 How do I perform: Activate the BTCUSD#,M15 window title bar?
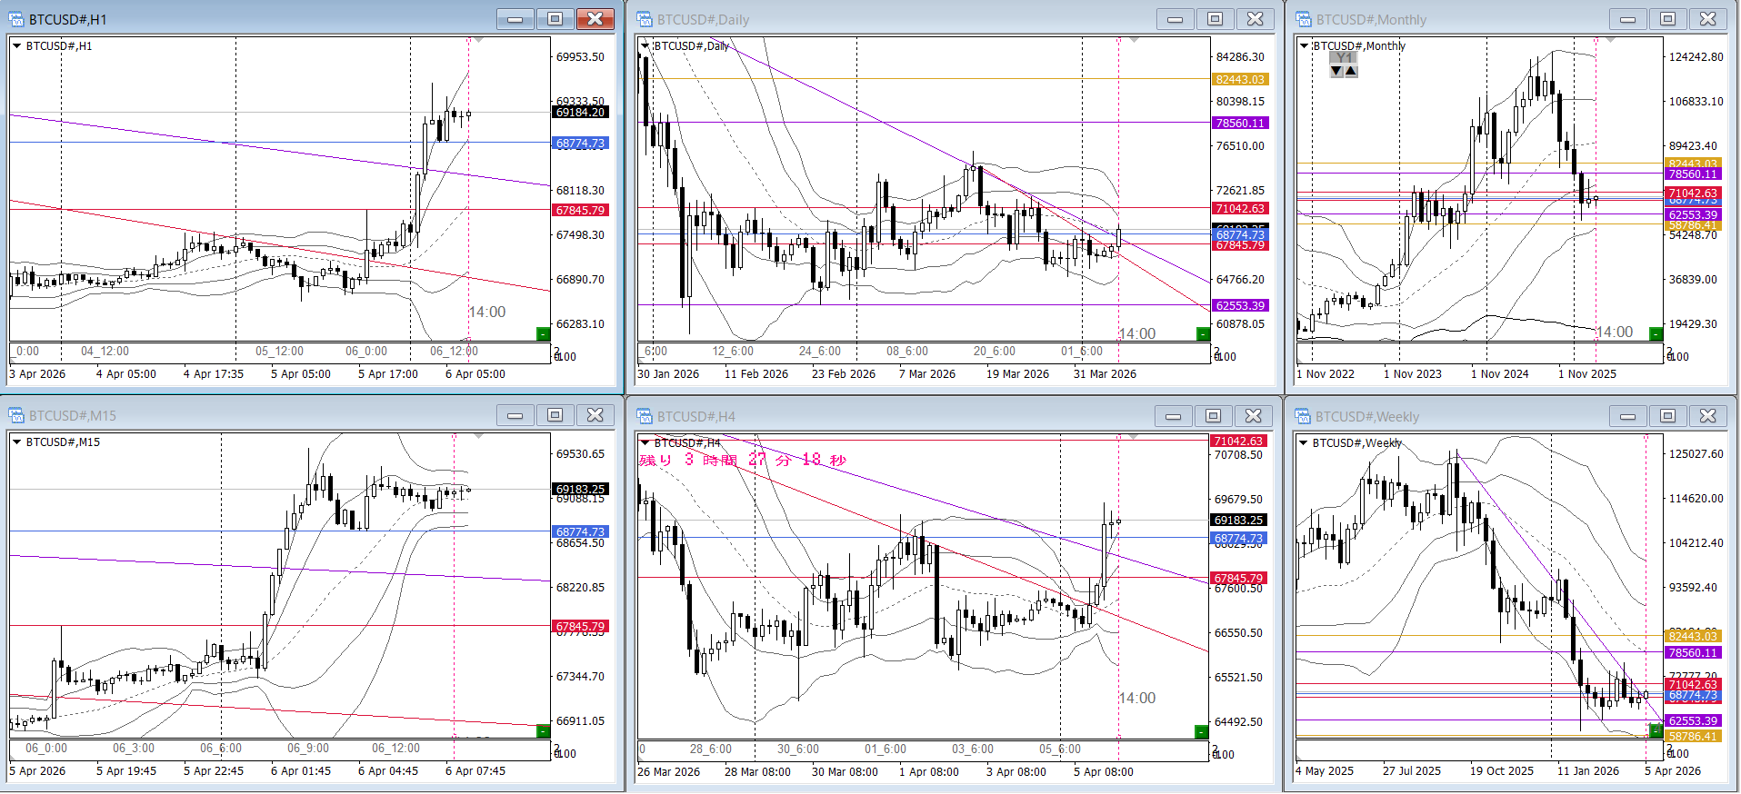273,415
